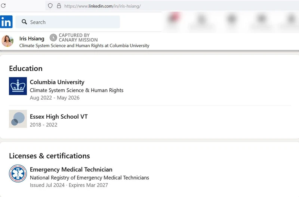Reload the page with the browser refresh icon
This screenshot has width=299, height=197.
coord(3,6)
